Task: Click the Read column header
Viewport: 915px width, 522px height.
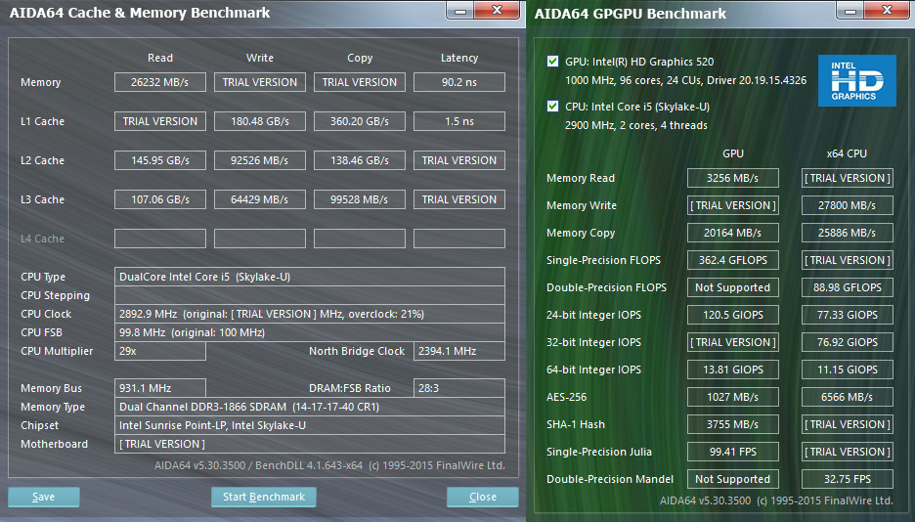Action: (x=160, y=58)
